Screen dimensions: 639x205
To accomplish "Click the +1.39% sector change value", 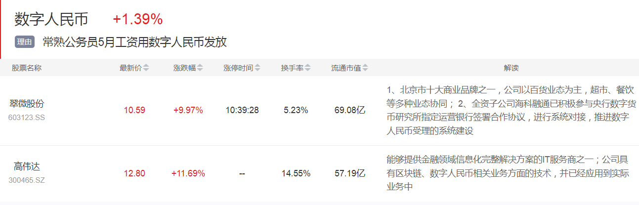I will 137,19.
